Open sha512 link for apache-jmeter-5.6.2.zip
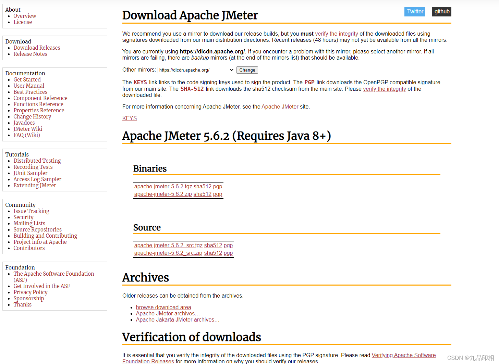 tap(203, 194)
